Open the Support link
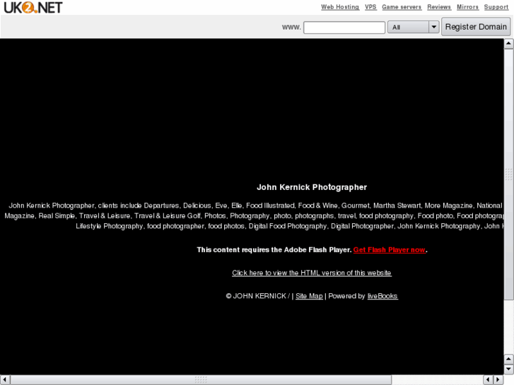This screenshot has width=514, height=385. click(x=496, y=7)
